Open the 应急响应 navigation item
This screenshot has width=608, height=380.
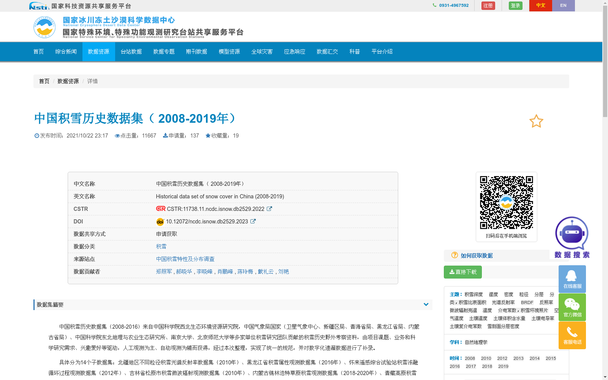click(295, 52)
